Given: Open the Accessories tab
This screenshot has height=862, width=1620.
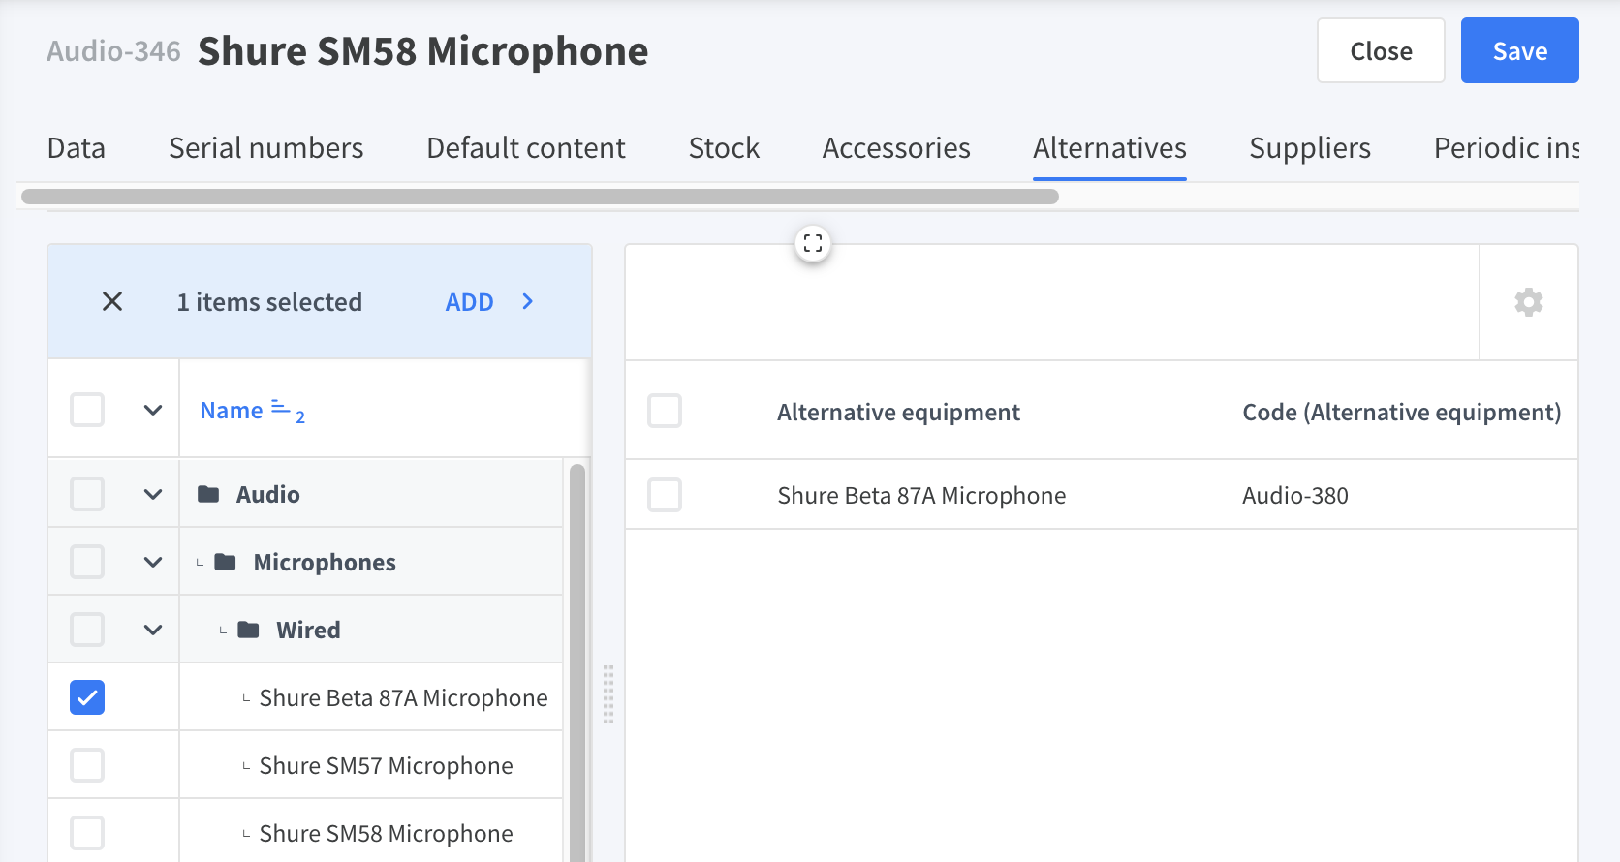Looking at the screenshot, I should tap(896, 148).
